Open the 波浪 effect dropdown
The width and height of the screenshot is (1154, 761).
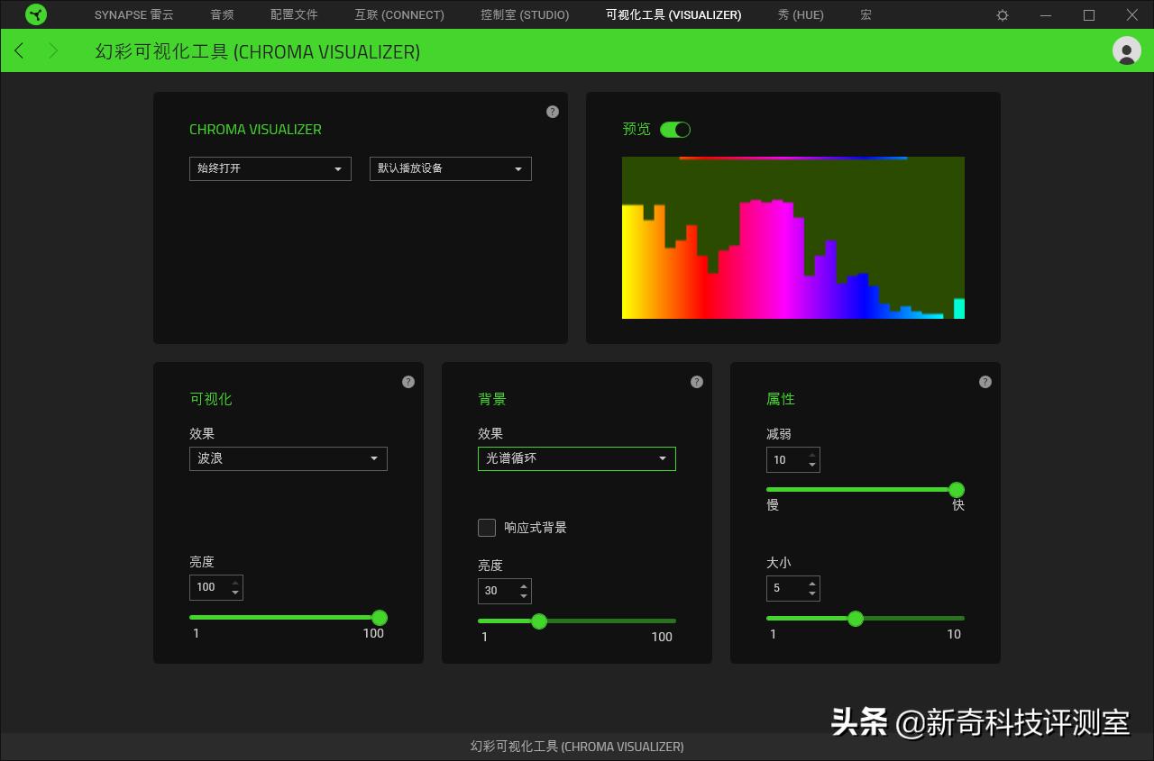click(288, 458)
